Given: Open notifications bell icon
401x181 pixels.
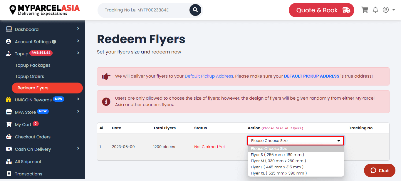Looking at the screenshot, I should [x=375, y=10].
